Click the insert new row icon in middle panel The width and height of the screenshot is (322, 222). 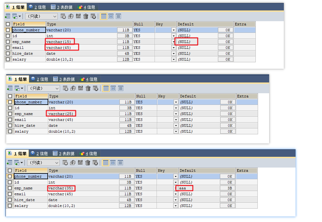point(66,88)
